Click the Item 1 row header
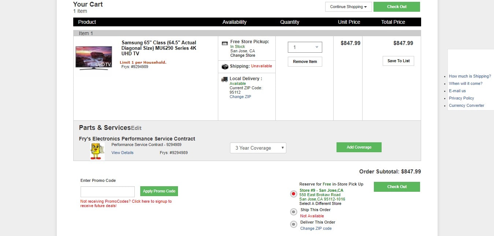The image size is (494, 236). (247, 33)
